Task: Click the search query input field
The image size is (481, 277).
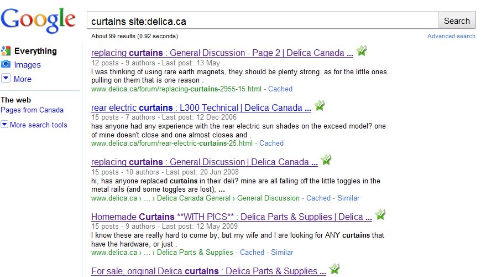Action: coord(263,20)
